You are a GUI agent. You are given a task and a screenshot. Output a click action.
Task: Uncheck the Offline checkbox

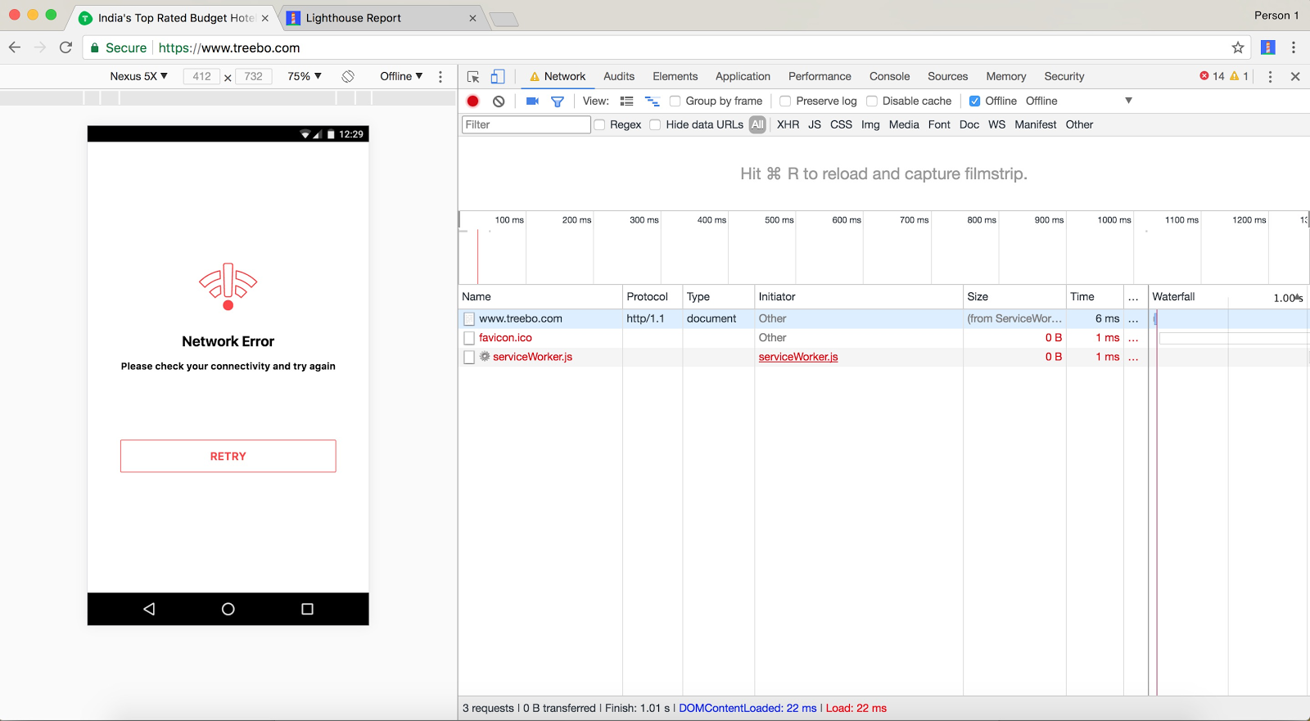click(974, 101)
